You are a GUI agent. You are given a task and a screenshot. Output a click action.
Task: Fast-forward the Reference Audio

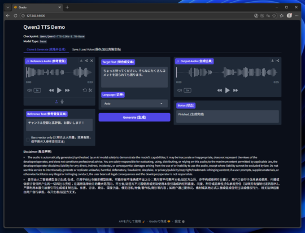point(67,90)
